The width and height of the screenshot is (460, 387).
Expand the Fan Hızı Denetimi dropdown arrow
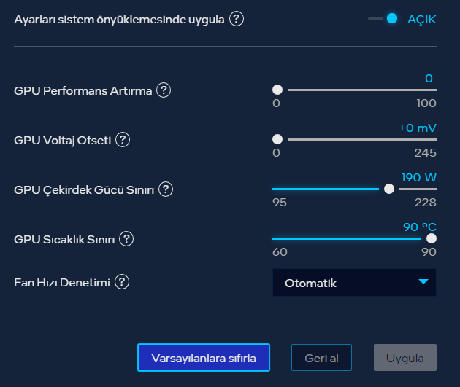(x=423, y=283)
